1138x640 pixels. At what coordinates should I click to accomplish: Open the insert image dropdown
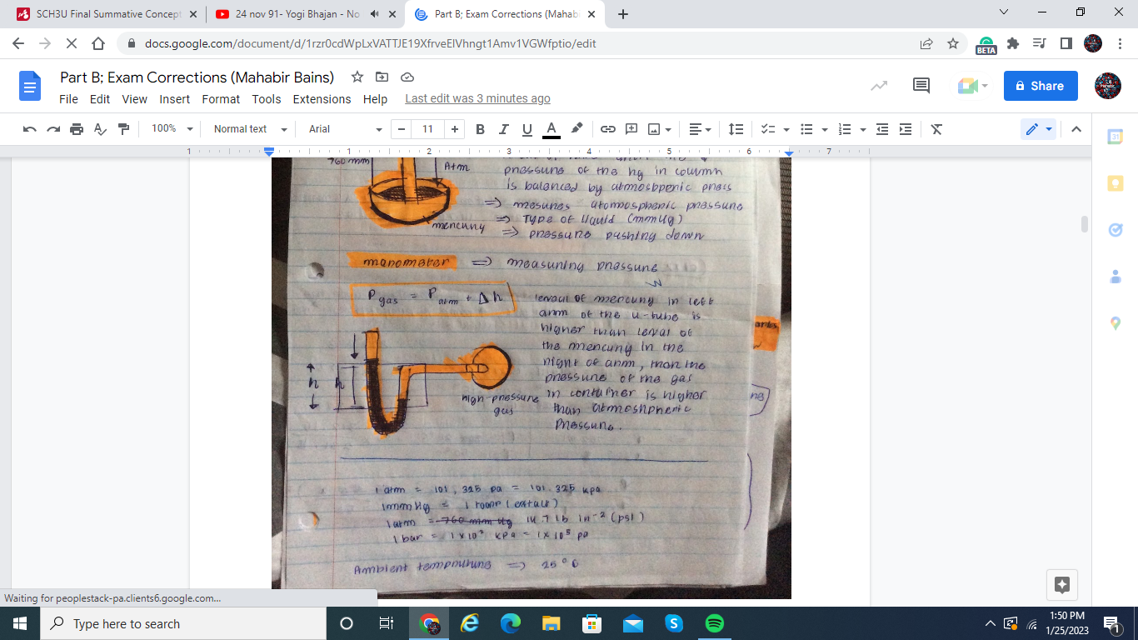[x=660, y=129]
